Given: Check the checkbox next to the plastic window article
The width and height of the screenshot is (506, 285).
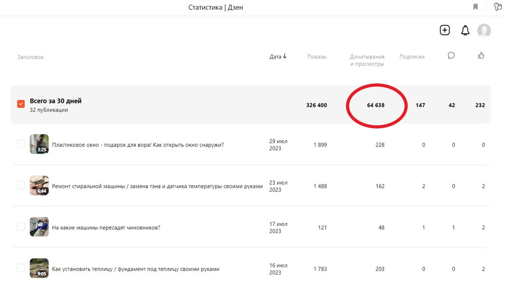Looking at the screenshot, I should [x=21, y=144].
